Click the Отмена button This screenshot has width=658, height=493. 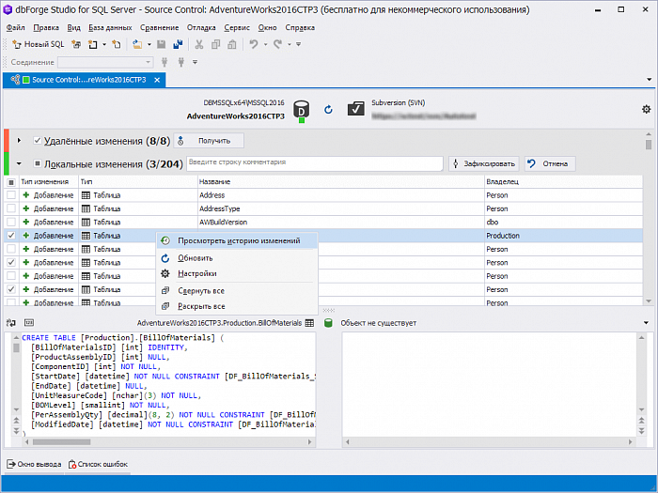point(550,163)
